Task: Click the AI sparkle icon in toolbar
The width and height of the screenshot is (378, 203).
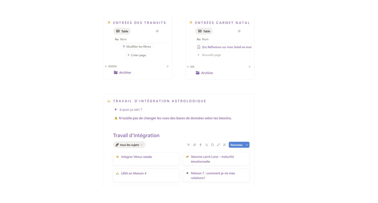Action: tap(207, 145)
